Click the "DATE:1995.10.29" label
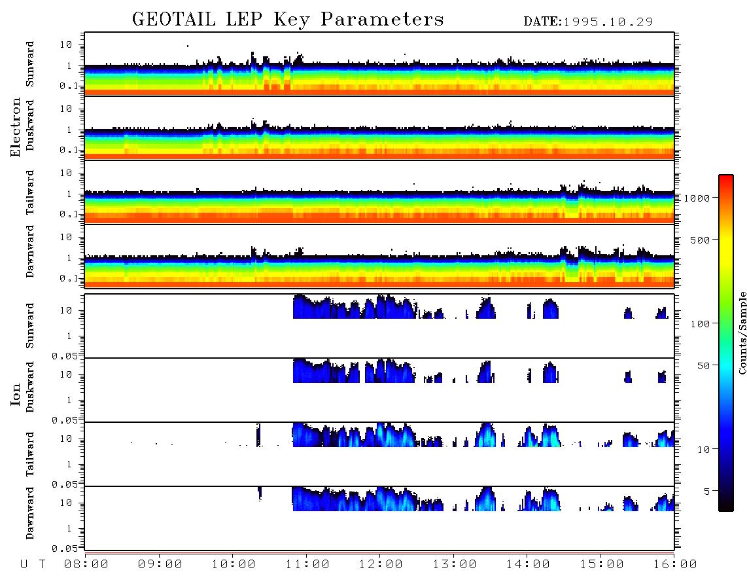747x576 pixels. pyautogui.click(x=588, y=22)
